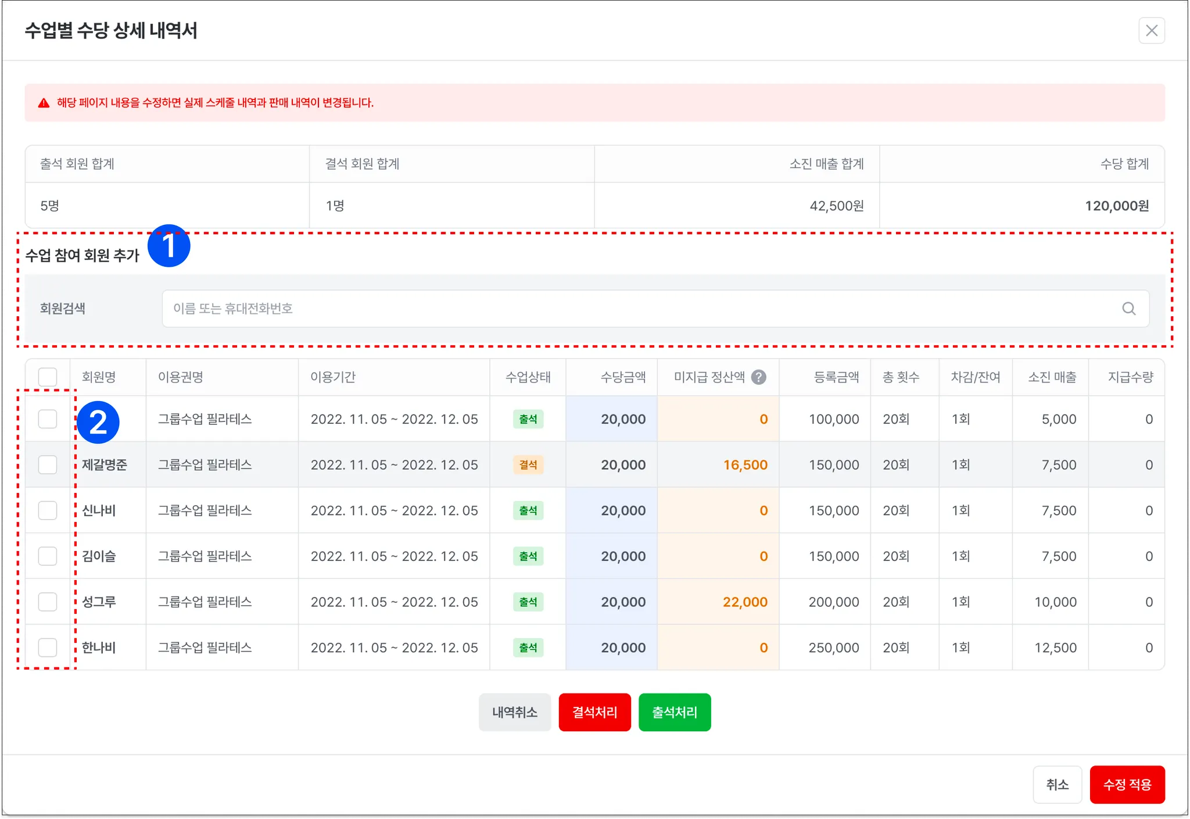The height and width of the screenshot is (819, 1190).
Task: Click the red warning triangle icon
Action: click(44, 103)
